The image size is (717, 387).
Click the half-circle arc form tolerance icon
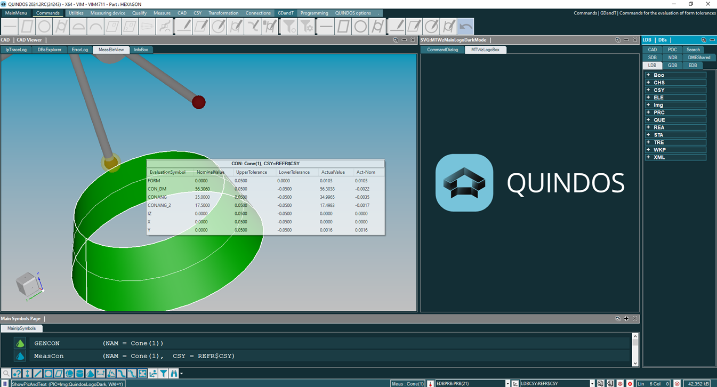(x=79, y=26)
